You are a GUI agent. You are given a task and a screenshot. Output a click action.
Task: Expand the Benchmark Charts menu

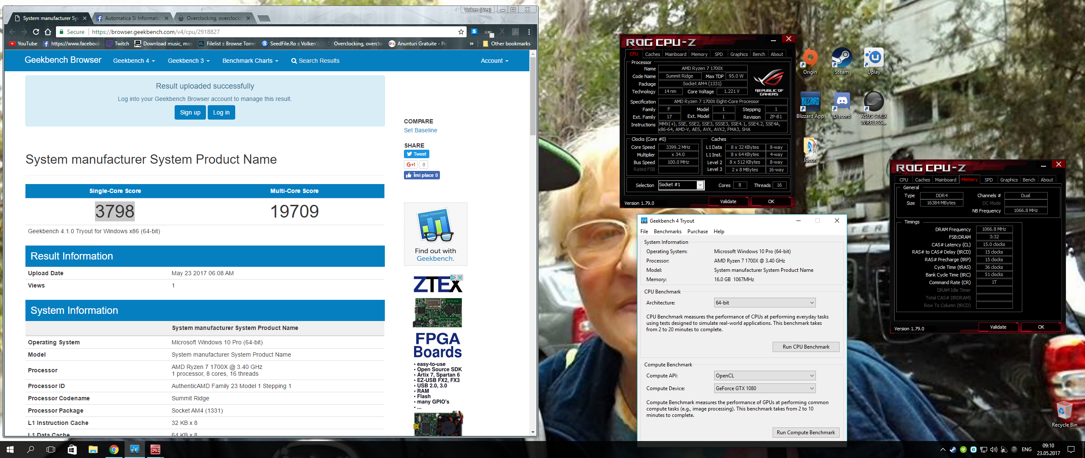click(250, 61)
